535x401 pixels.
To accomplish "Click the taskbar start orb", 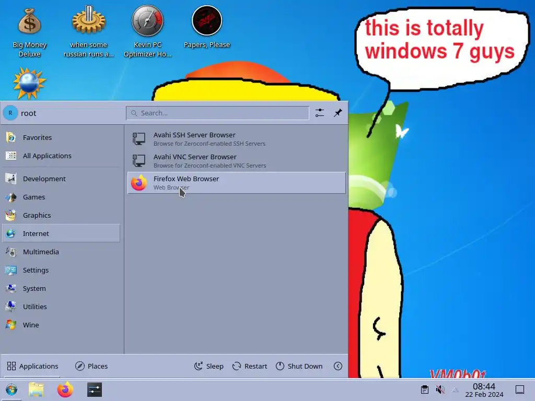I will [x=11, y=390].
